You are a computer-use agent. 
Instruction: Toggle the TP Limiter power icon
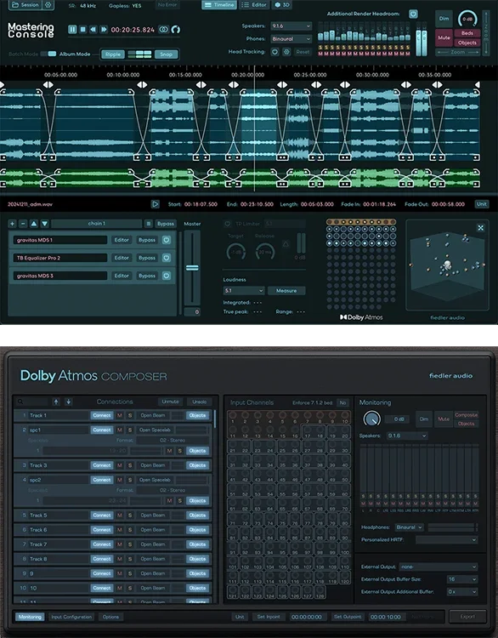227,224
